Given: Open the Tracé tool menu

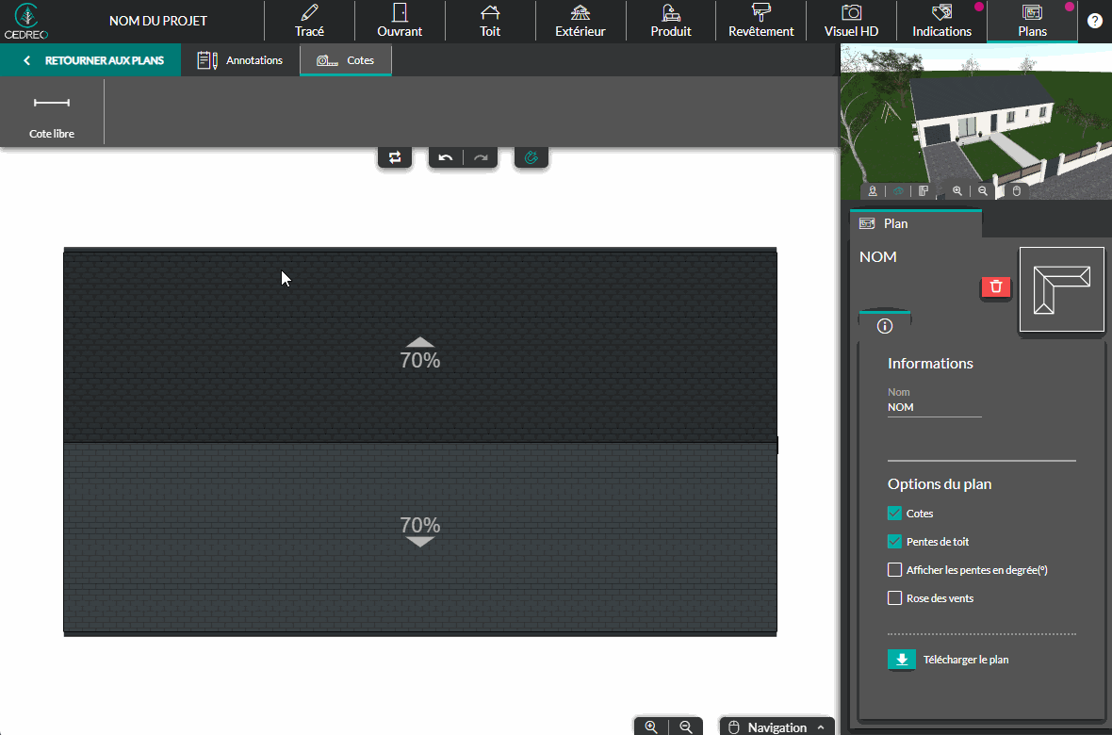Looking at the screenshot, I should tap(309, 22).
